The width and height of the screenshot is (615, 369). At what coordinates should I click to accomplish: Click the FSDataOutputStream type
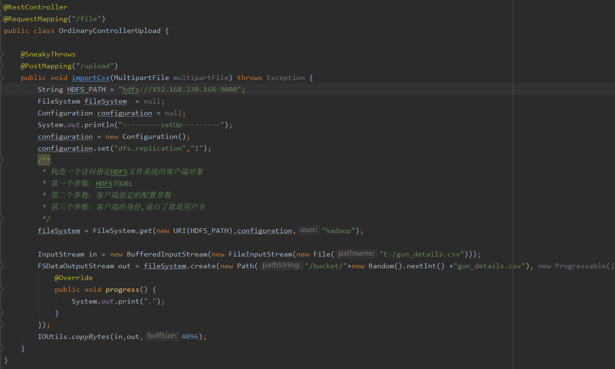coord(76,266)
